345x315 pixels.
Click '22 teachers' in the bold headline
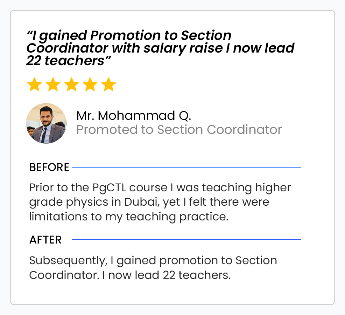coord(65,61)
